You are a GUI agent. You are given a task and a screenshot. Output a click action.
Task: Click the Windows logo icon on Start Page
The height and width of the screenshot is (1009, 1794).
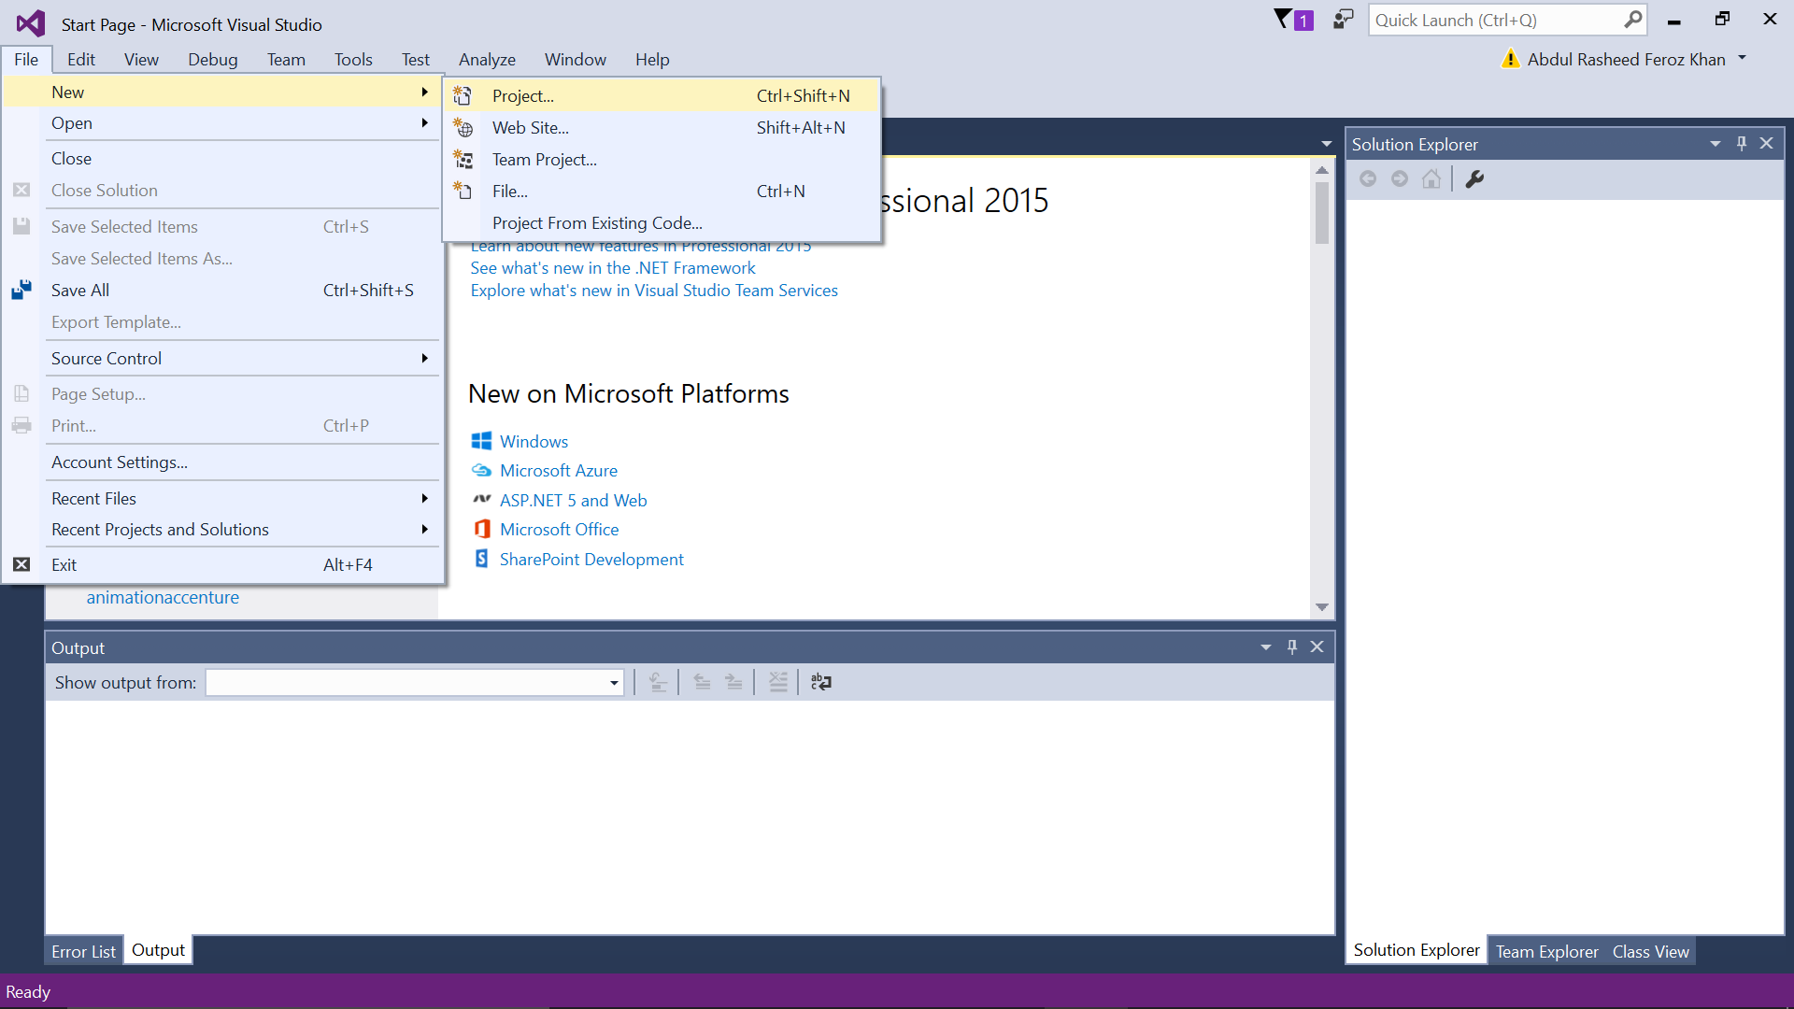(x=481, y=441)
